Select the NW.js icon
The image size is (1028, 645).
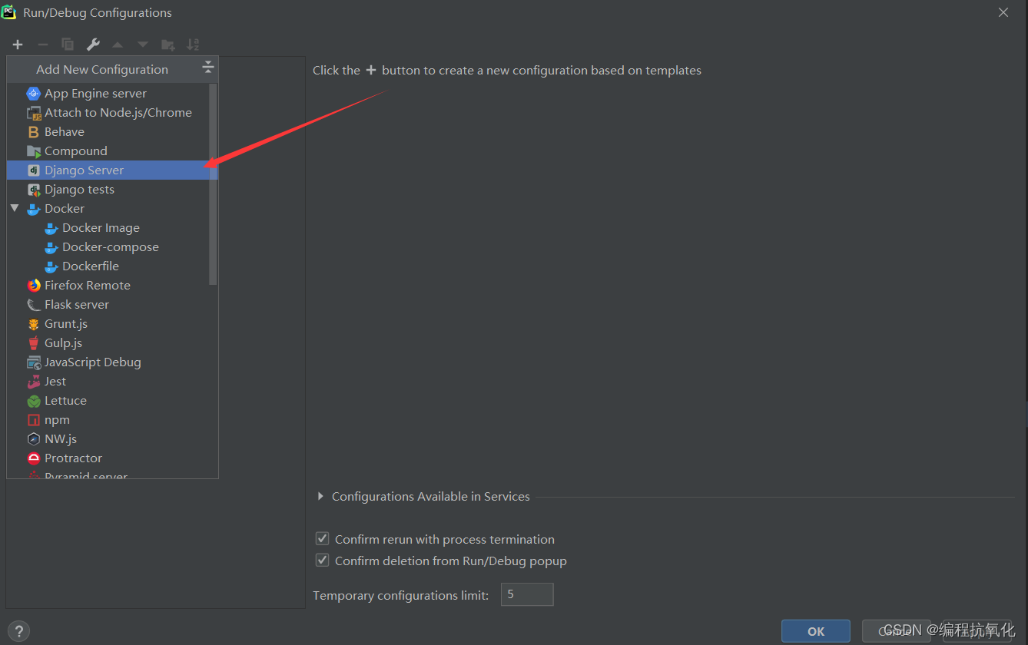34,439
